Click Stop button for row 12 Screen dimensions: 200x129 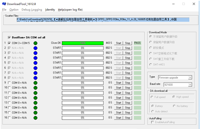(x=128, y=98)
